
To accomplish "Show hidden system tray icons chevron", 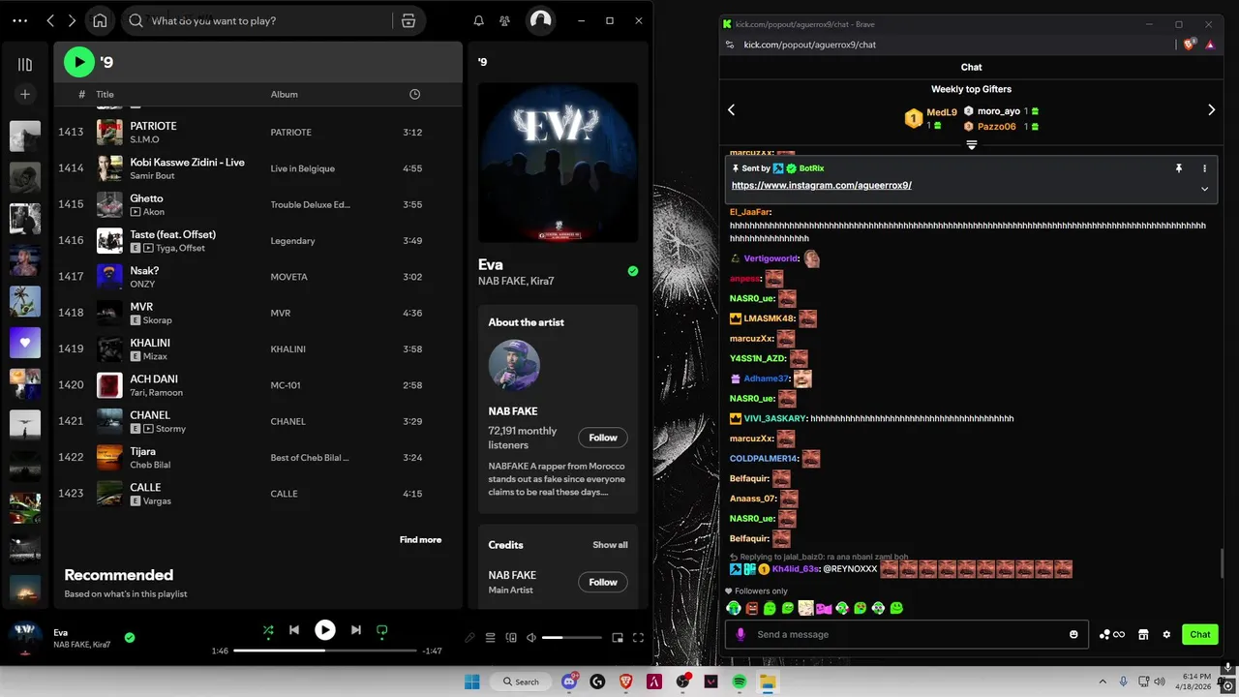I will coord(1103,682).
